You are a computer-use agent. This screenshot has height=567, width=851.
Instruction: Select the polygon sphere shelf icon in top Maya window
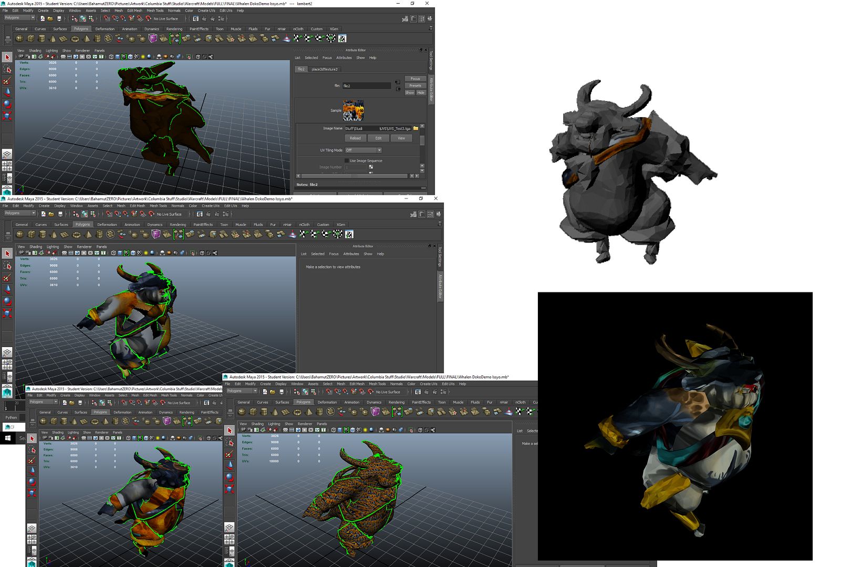pos(20,38)
